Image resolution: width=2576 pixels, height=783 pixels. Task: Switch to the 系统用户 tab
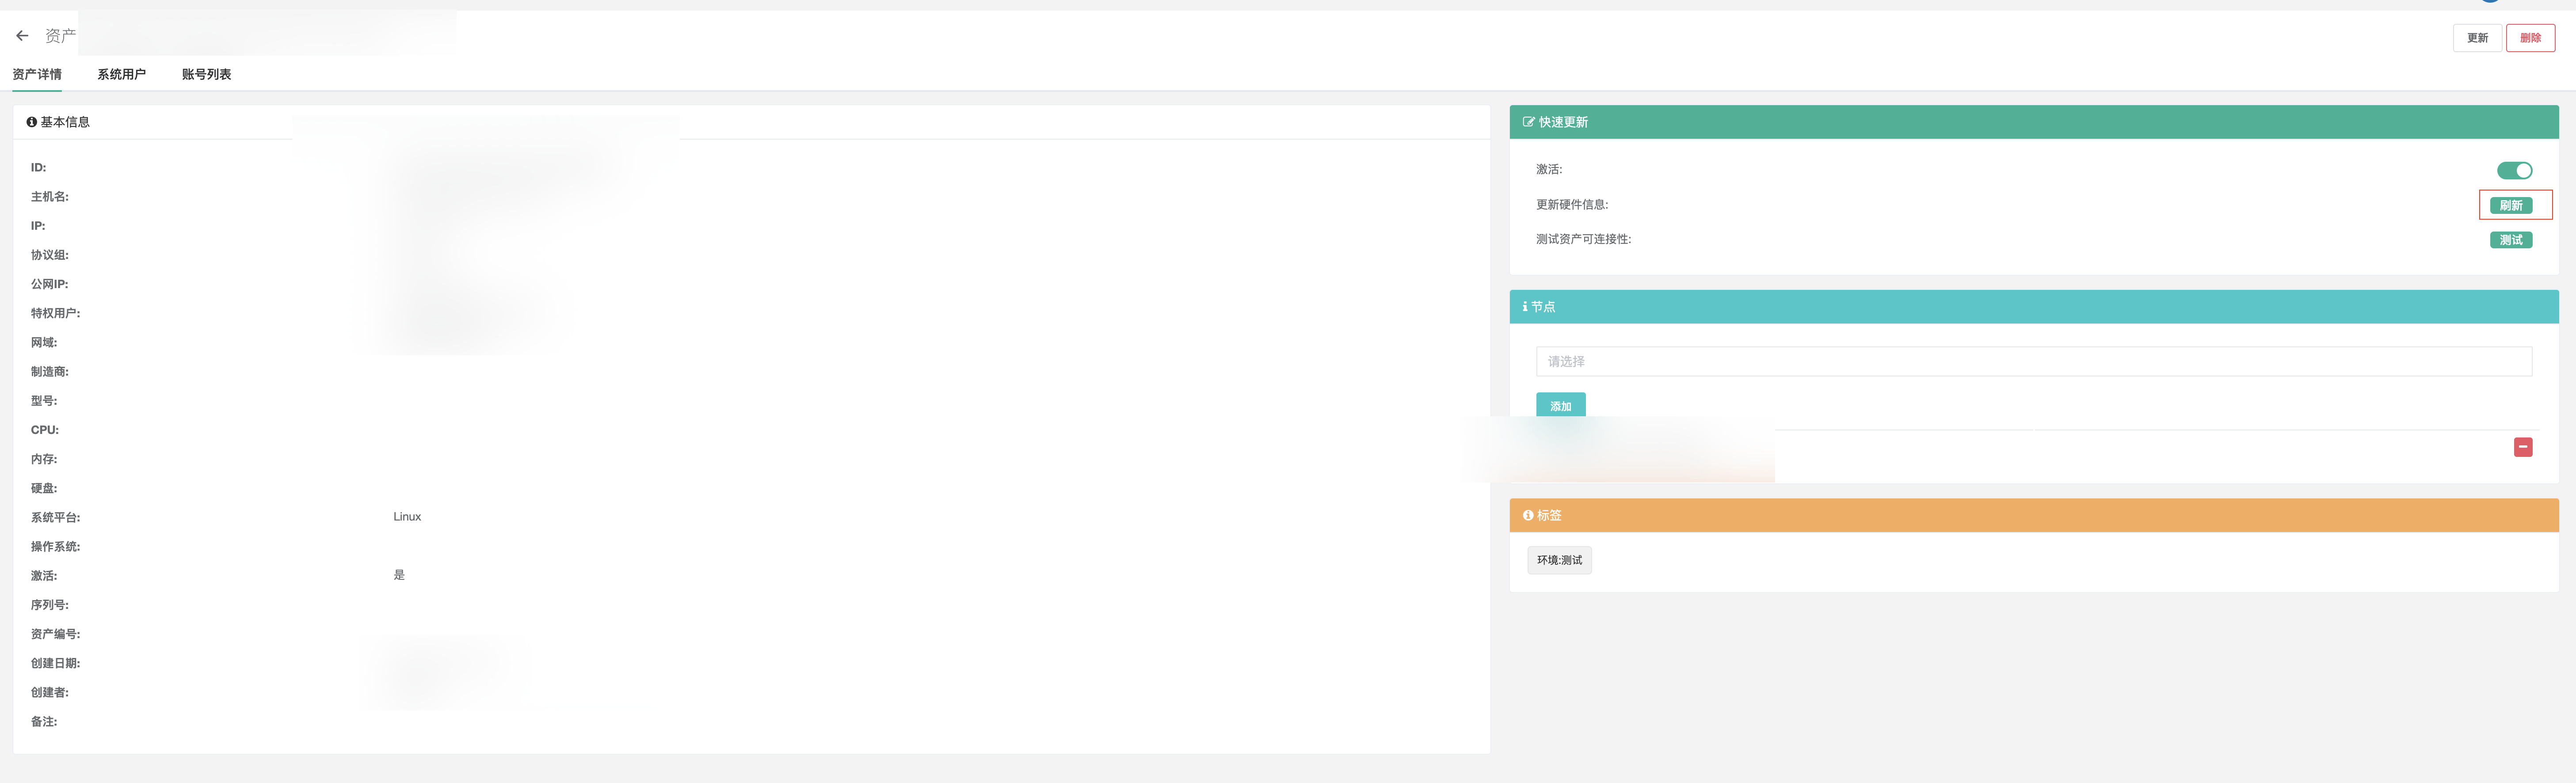pos(121,74)
